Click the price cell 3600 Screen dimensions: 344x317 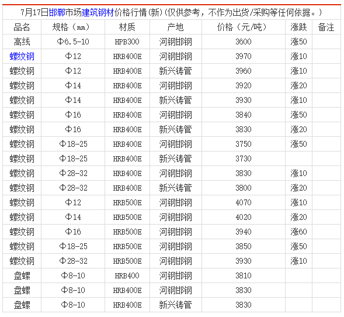[x=244, y=42]
